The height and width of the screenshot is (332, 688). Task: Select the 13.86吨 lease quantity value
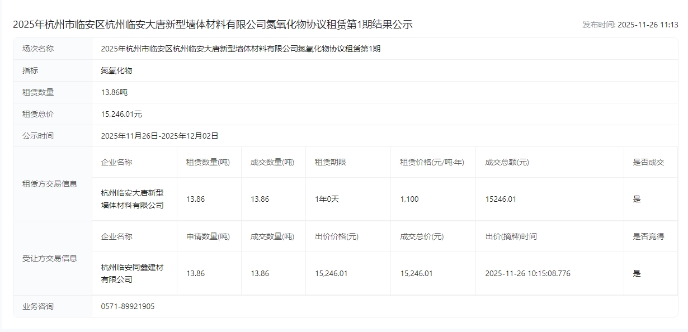[114, 92]
